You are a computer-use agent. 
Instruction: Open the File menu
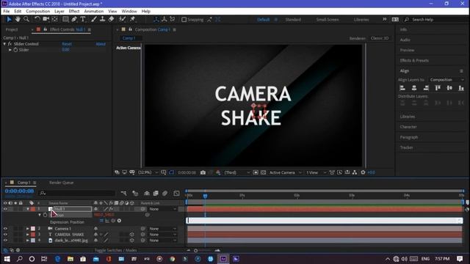7,11
